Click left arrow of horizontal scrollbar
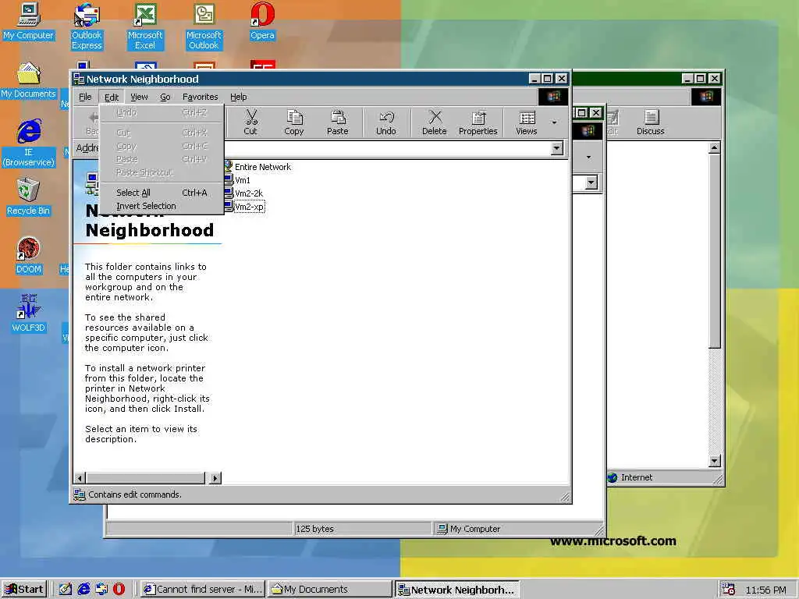 coord(80,478)
